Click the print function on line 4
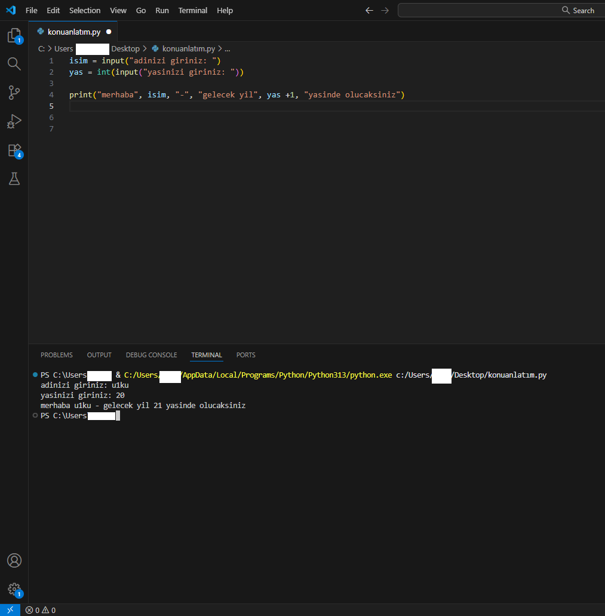The image size is (605, 616). coord(81,94)
